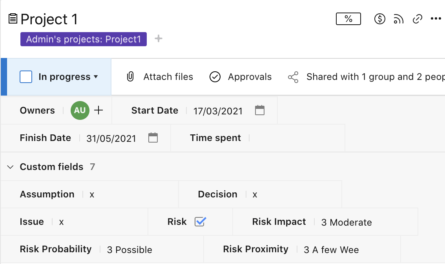Add project to another folder with plus
Viewport: 445px width, 264px height.
coord(159,39)
